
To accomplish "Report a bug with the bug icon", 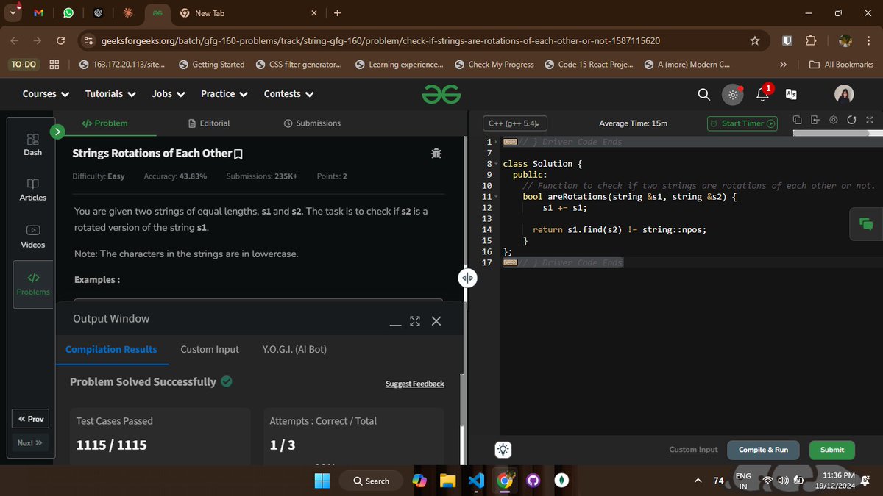I will pyautogui.click(x=436, y=154).
